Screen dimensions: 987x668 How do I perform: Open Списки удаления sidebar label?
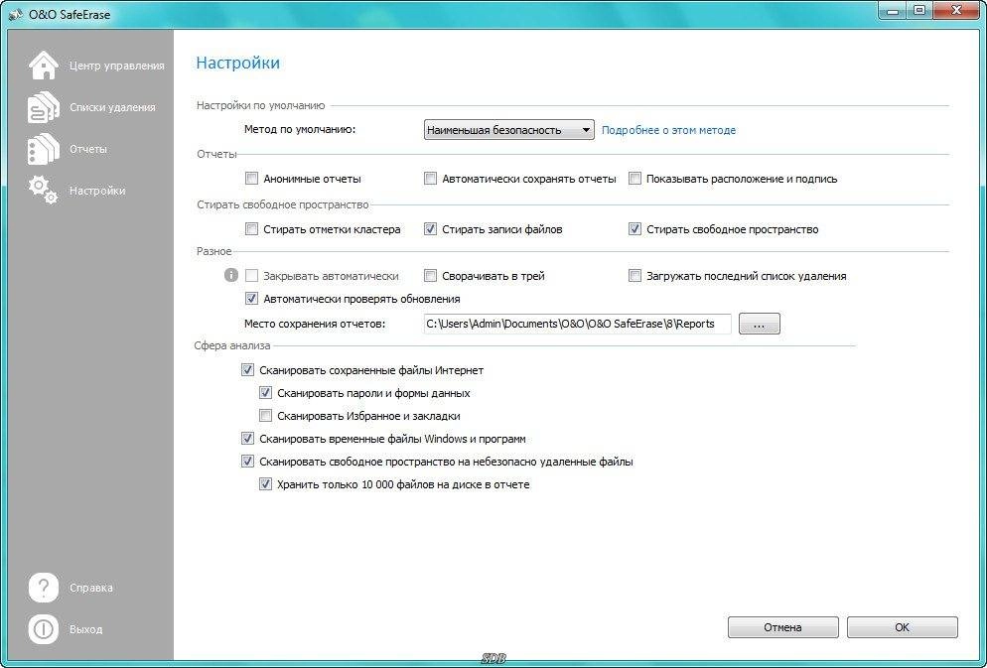(112, 107)
